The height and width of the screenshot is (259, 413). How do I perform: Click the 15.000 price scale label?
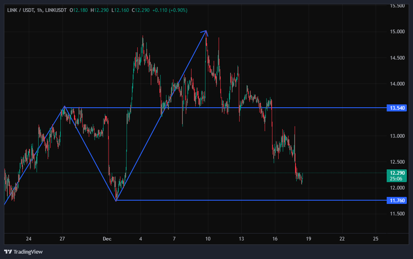click(x=397, y=32)
